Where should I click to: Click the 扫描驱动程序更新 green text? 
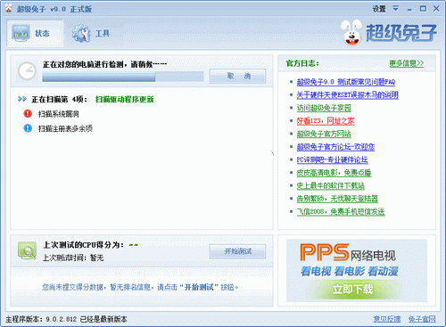125,99
